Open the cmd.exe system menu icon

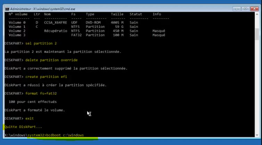[7, 9]
